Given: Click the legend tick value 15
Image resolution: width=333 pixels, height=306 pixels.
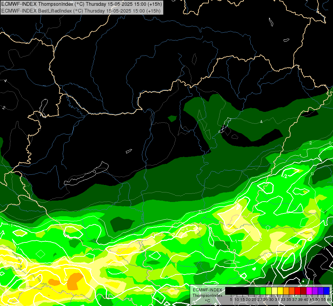Looking at the screenshot, I should click(243, 300).
